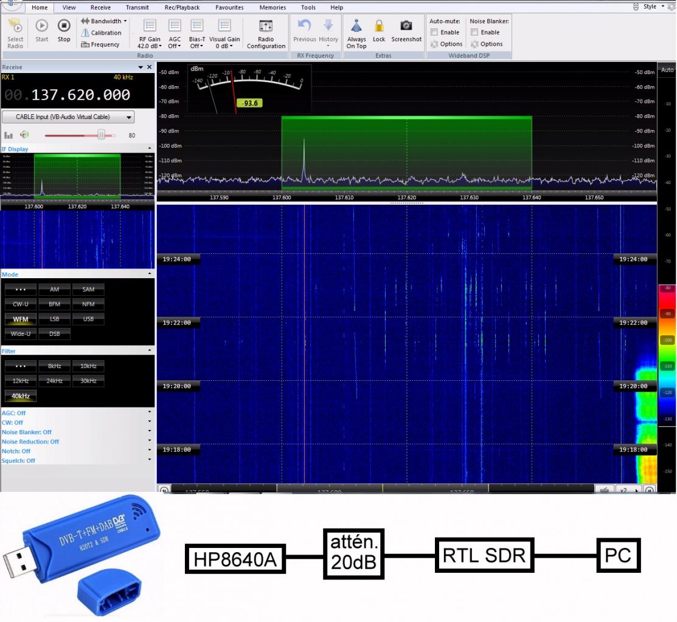Open Visual Gain 0 dB dropdown
Image resolution: width=677 pixels, height=622 pixels.
(x=224, y=33)
